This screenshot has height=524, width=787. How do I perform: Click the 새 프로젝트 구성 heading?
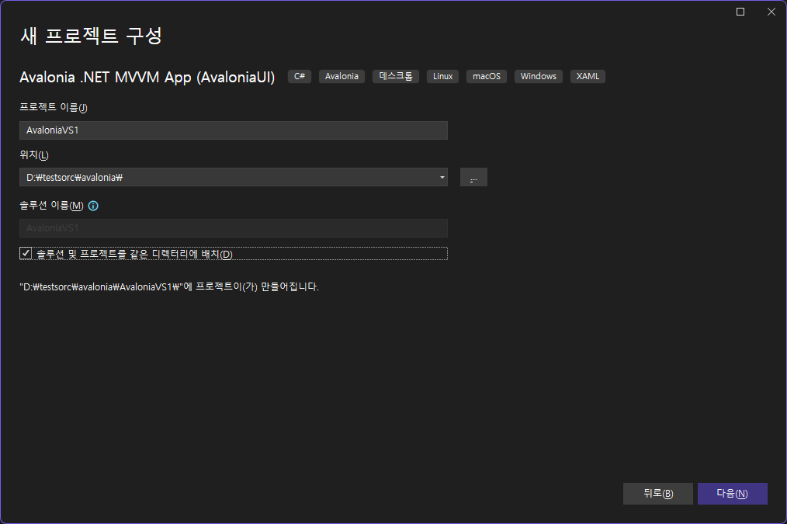point(91,36)
